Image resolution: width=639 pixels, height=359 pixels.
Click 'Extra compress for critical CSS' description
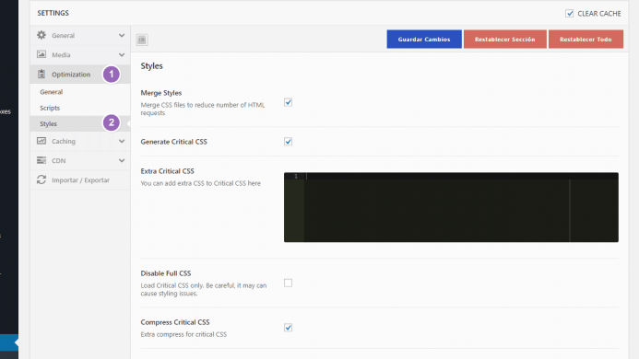[183, 334]
